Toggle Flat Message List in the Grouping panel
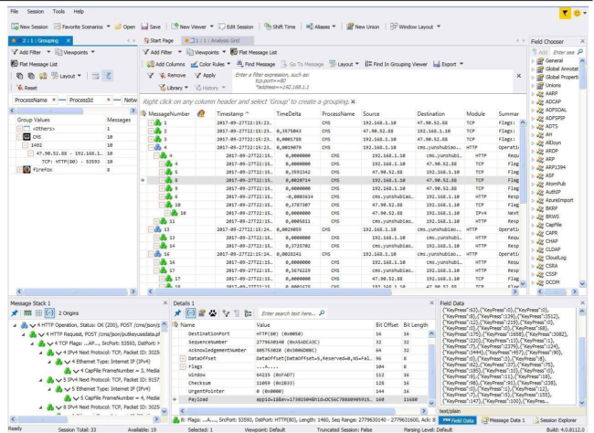 tap(35, 64)
